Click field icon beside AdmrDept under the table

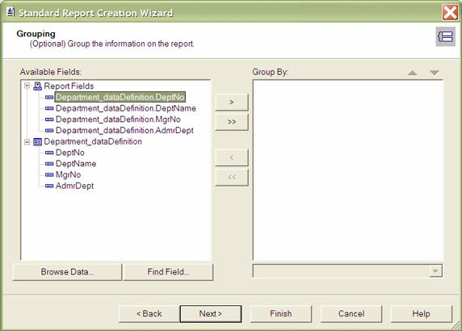pos(49,186)
